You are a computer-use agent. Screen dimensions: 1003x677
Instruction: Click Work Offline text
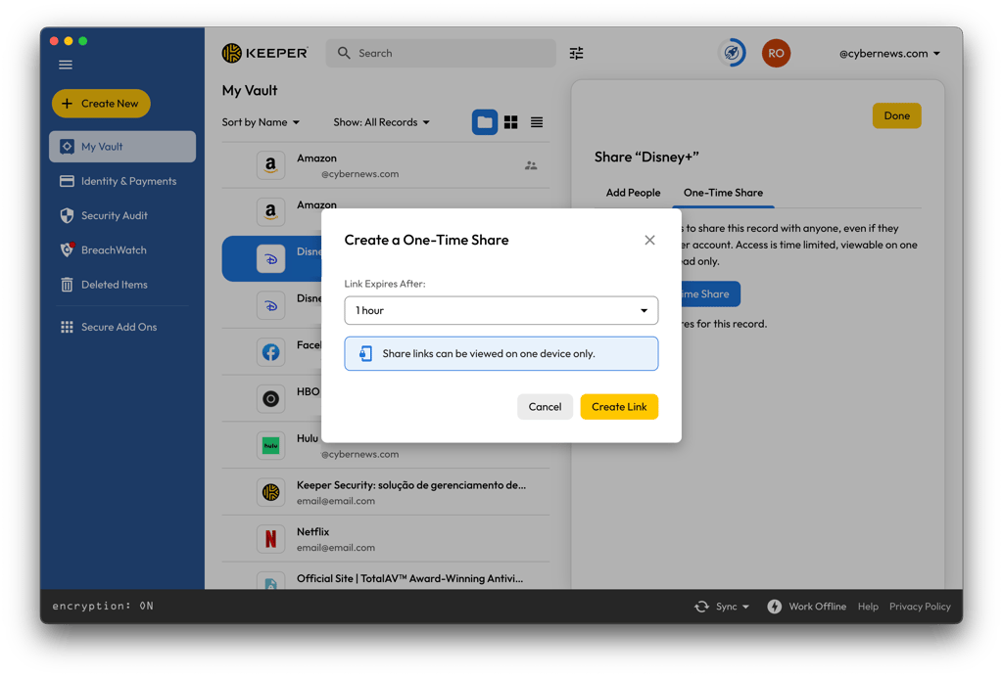[817, 607]
